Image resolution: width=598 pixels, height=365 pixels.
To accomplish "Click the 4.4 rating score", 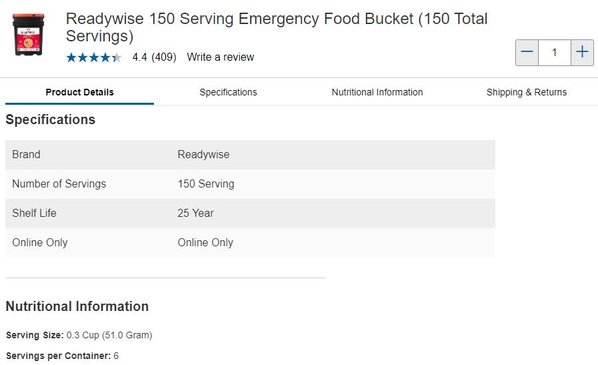I will (139, 57).
